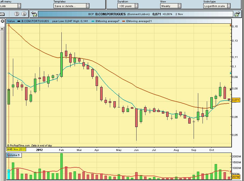
Task: Click the year Low: 0,047 High: 0,141 text
Action: tap(70, 21)
